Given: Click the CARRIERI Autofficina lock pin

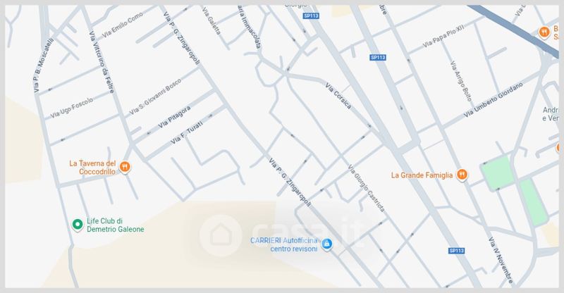Looking at the screenshot, I should click(326, 244).
